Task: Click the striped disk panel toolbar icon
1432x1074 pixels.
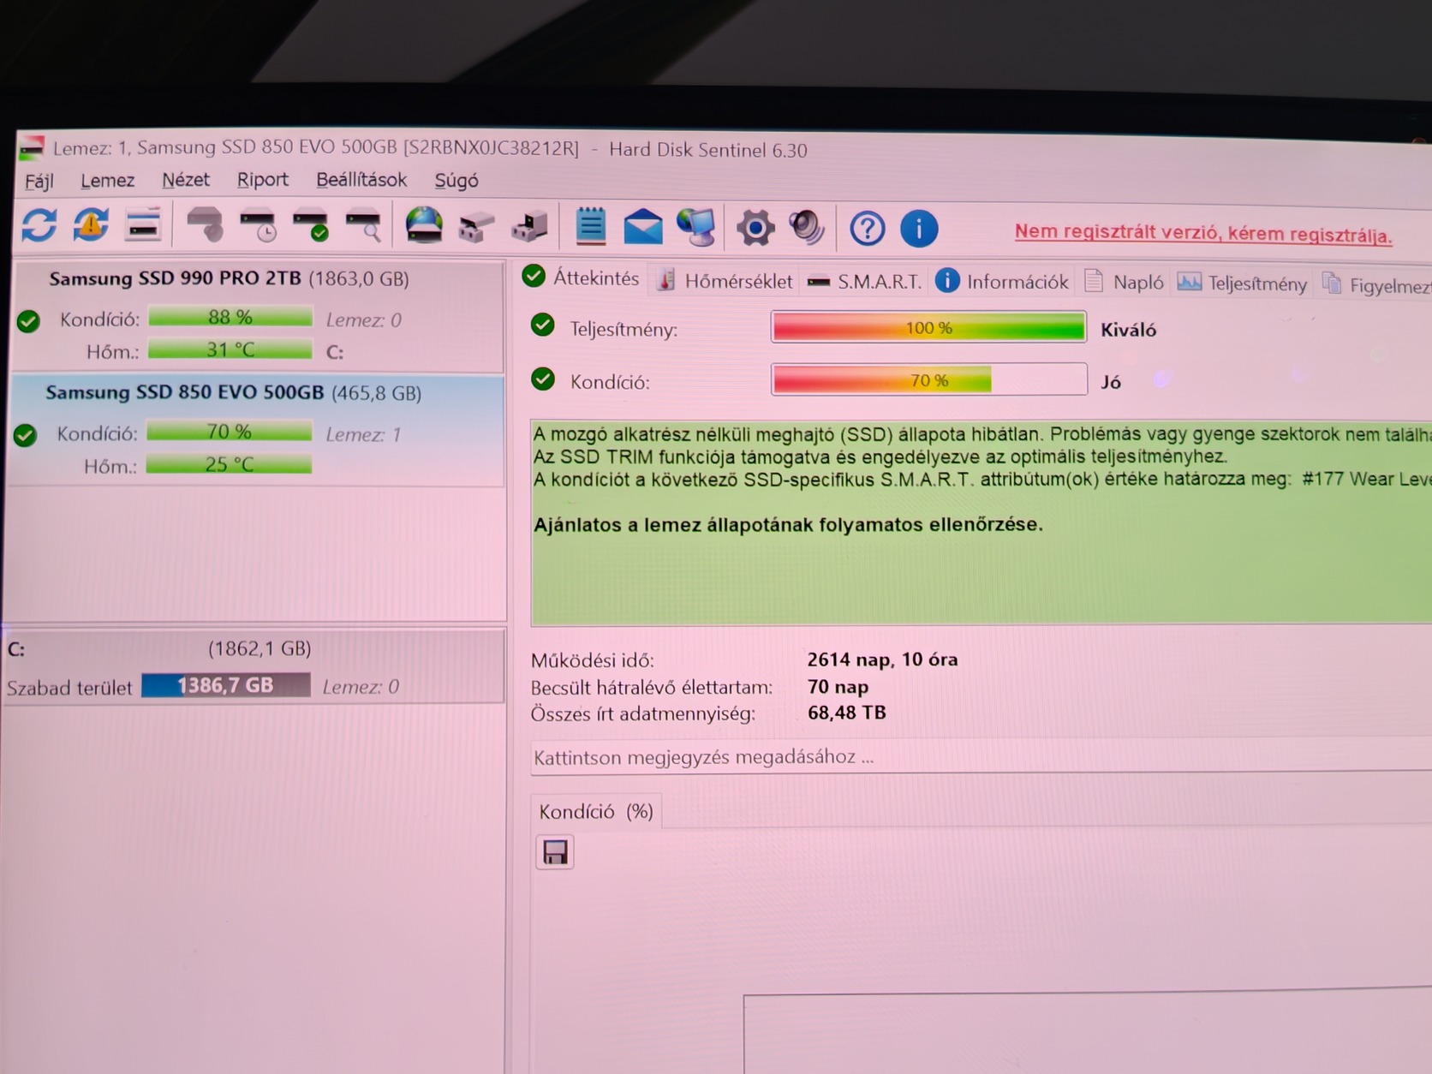Action: point(143,226)
